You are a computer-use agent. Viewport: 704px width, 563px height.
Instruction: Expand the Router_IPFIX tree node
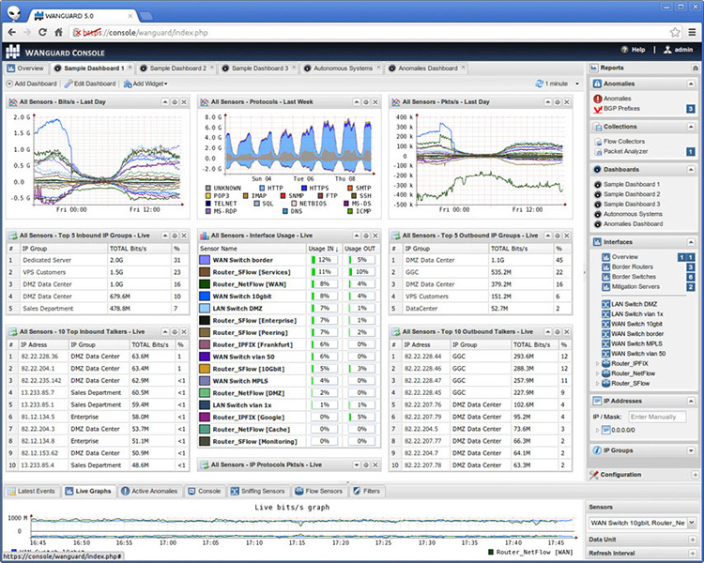(597, 364)
